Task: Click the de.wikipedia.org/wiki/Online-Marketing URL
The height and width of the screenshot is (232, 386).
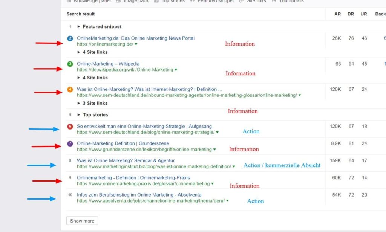Action: click(125, 70)
